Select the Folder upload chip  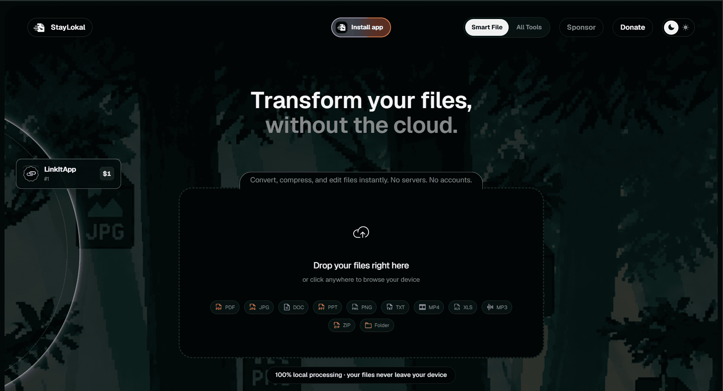[x=377, y=325]
